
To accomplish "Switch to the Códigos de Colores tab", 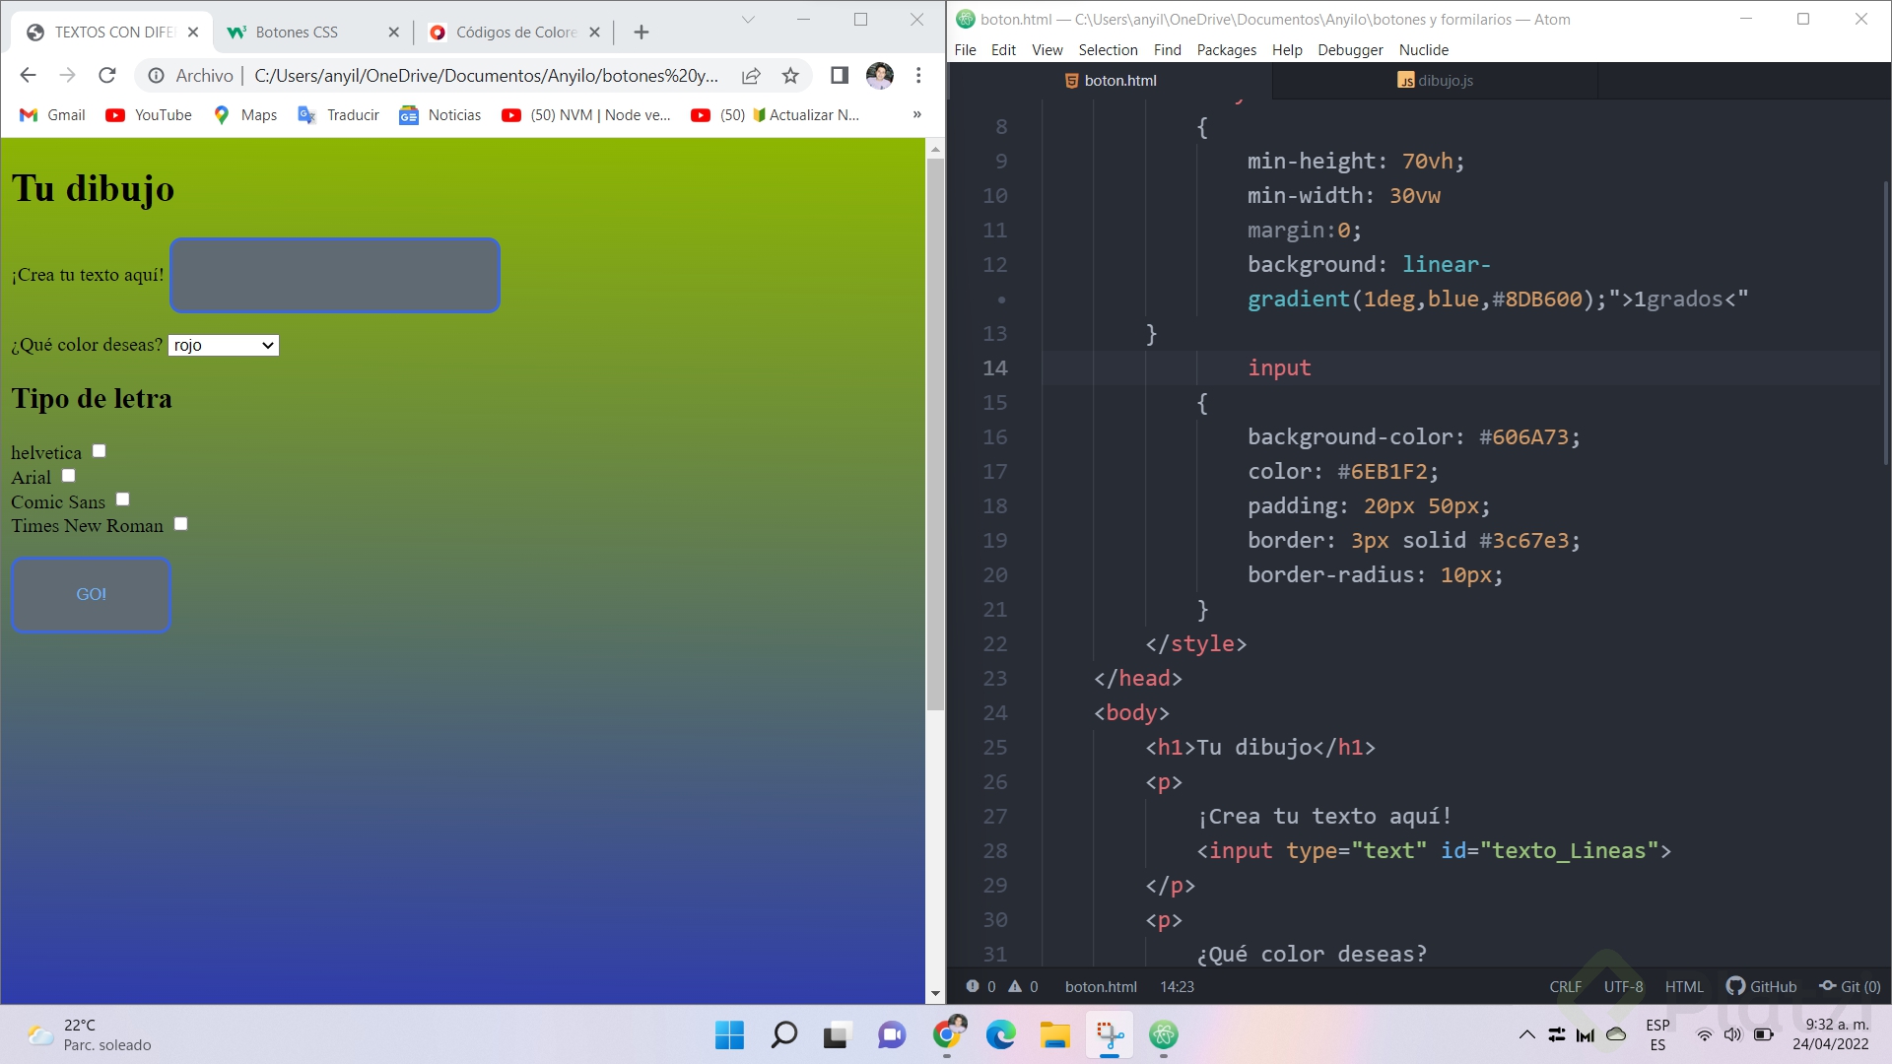I will pyautogui.click(x=513, y=32).
